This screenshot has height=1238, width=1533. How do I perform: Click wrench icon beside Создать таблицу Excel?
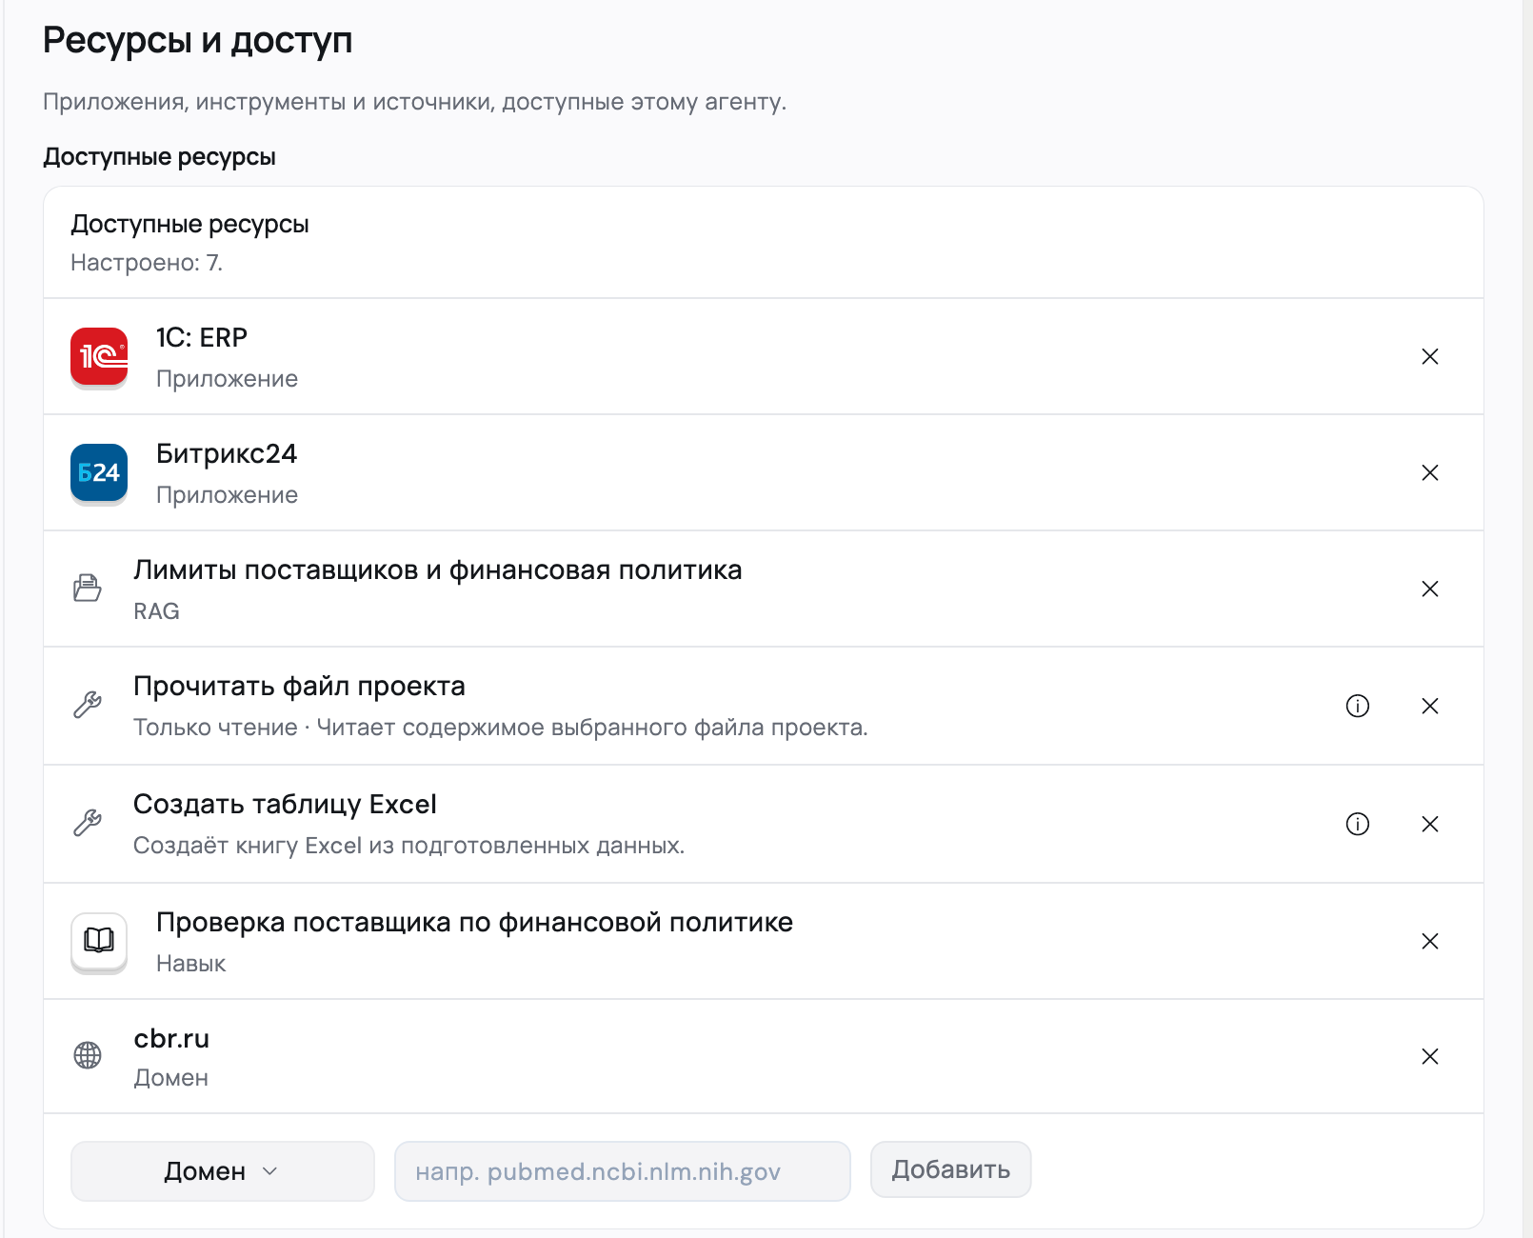[88, 823]
